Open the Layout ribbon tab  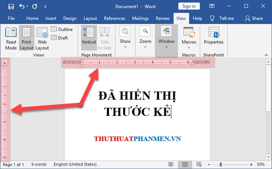pos(90,18)
